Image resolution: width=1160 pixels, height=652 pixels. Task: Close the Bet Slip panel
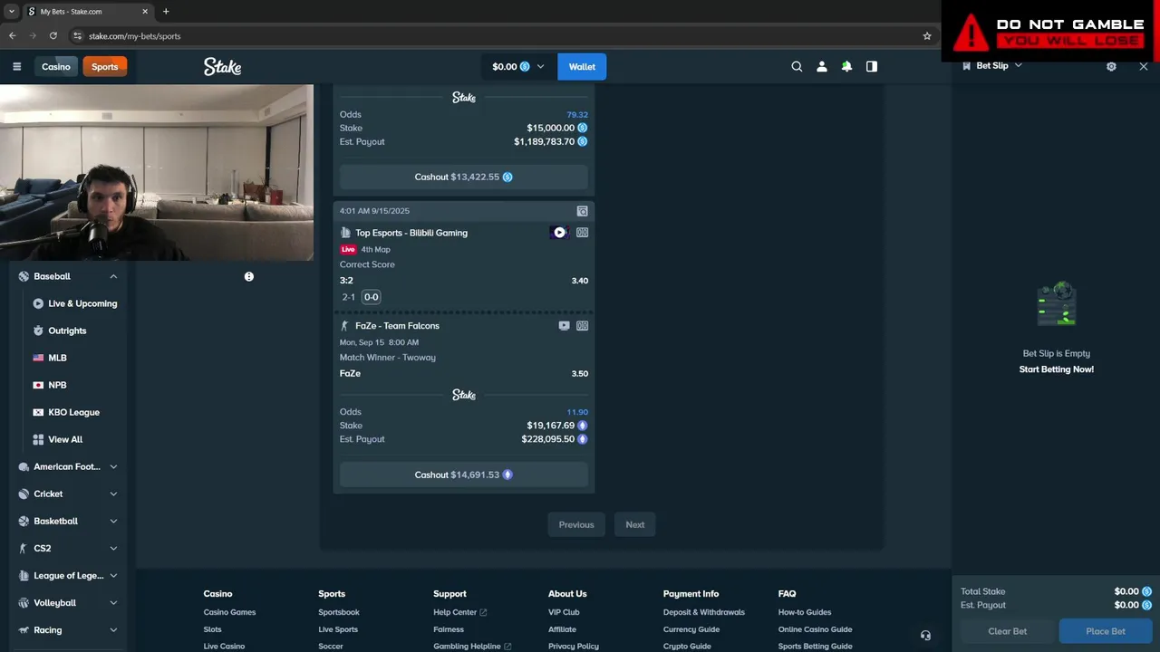point(1144,66)
